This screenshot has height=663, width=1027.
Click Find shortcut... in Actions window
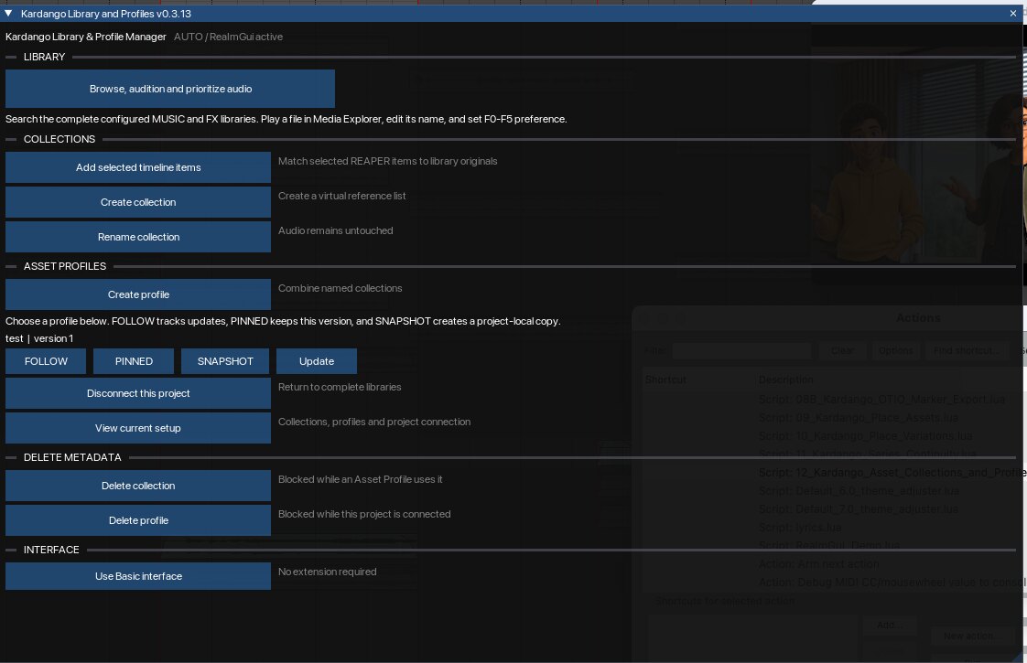[967, 351]
